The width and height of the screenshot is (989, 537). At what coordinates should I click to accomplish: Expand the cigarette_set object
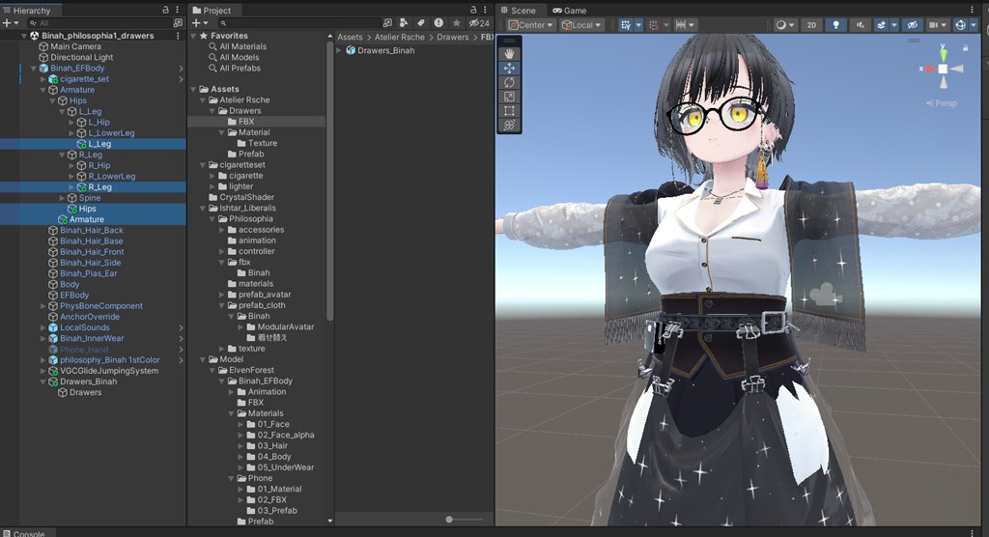pos(42,79)
